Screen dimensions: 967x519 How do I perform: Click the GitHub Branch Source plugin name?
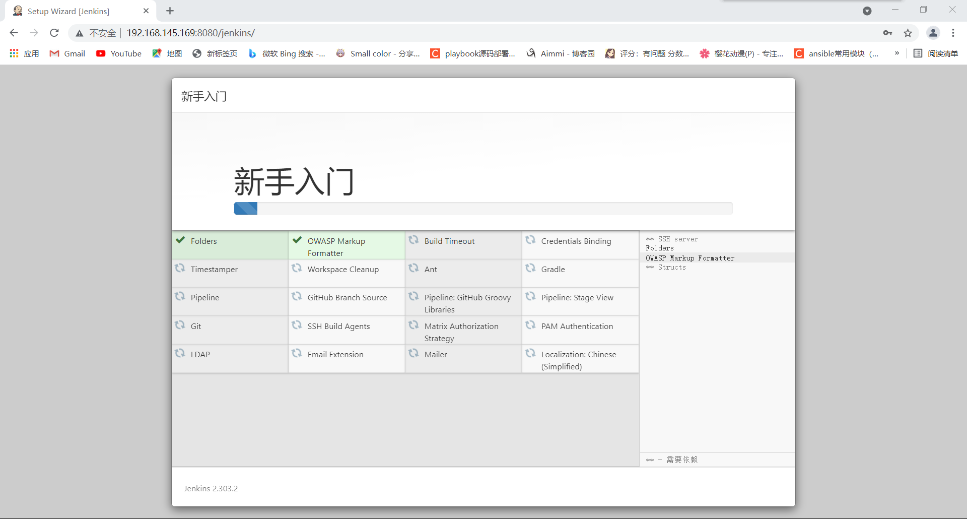[348, 298]
